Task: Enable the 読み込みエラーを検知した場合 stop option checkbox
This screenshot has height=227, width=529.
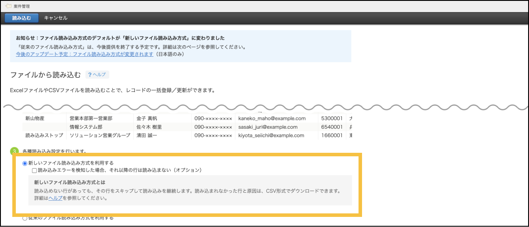Action: 34,170
